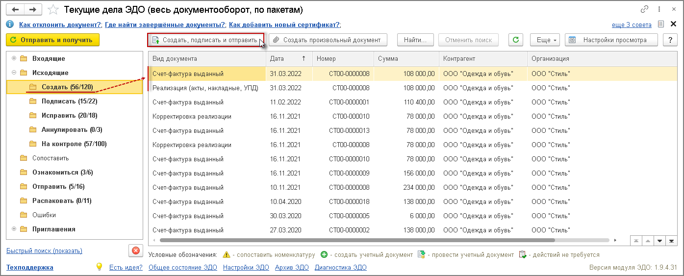This screenshot has height=276, width=684.
Task: Go back with the left arrow button
Action: [15, 10]
